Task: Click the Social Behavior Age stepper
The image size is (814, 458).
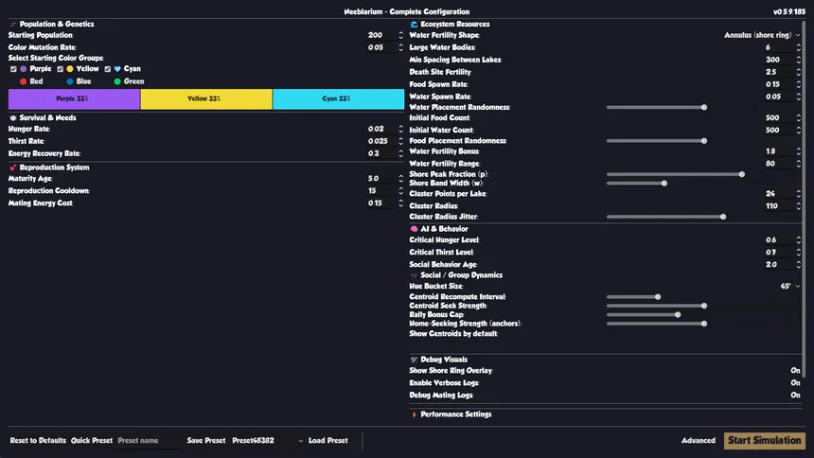Action: point(799,265)
